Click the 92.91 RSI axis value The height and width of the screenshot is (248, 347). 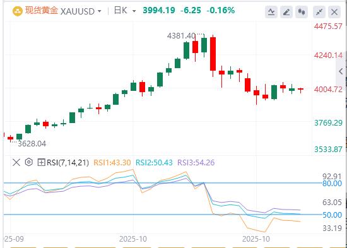pos(332,177)
